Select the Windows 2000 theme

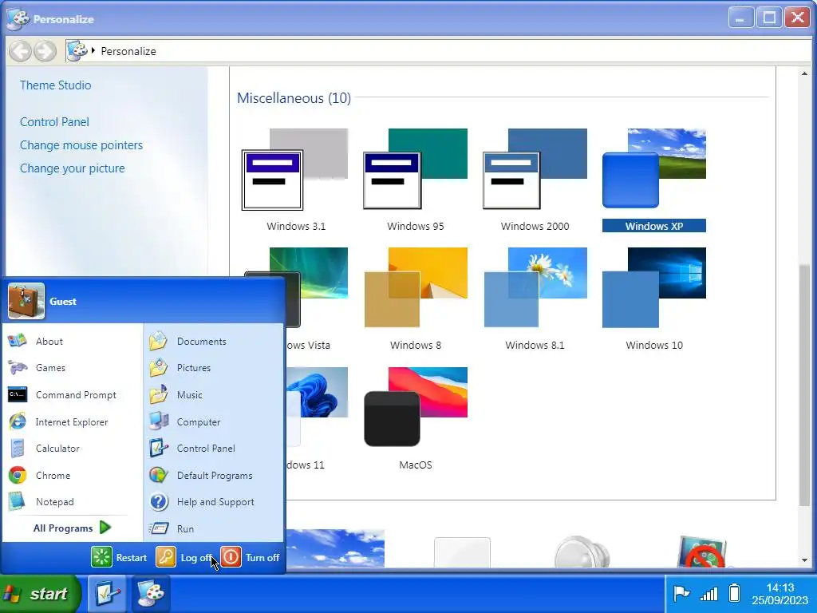[x=535, y=180]
